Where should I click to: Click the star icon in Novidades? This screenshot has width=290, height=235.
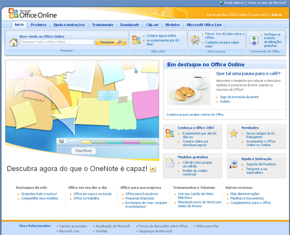[233, 133]
